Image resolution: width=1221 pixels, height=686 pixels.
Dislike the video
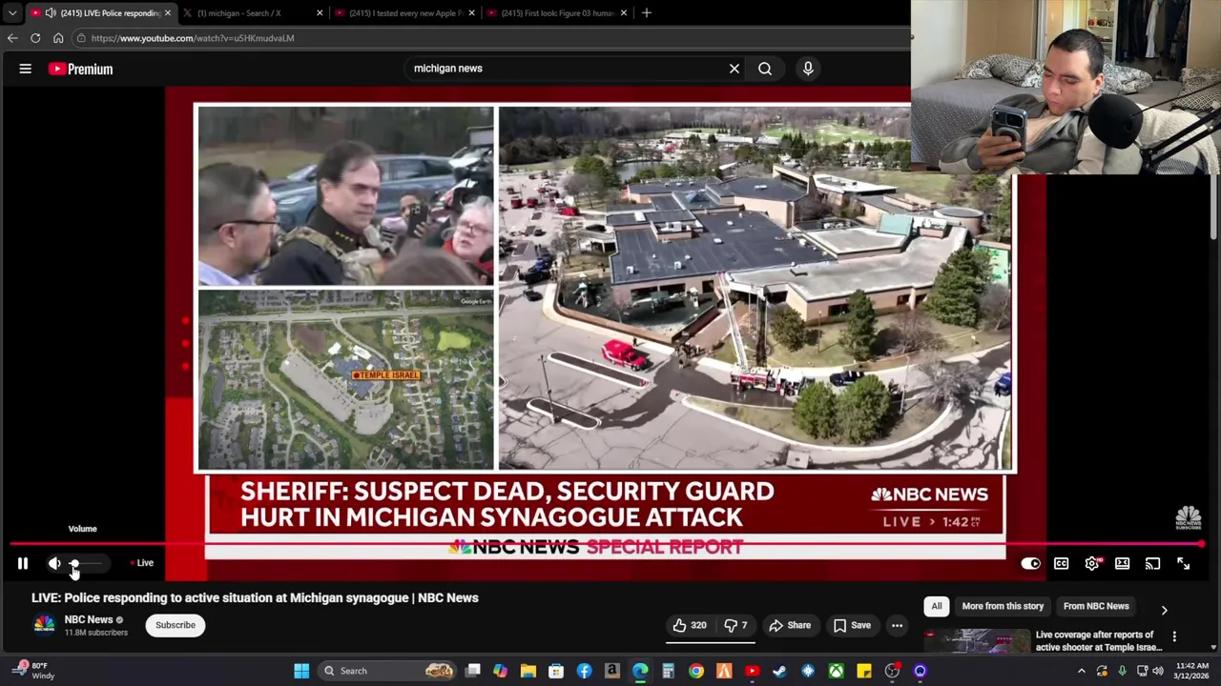[735, 625]
